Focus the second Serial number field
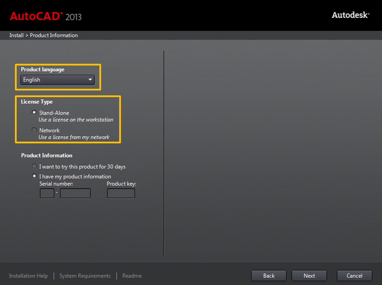The image size is (382, 285). tap(75, 193)
